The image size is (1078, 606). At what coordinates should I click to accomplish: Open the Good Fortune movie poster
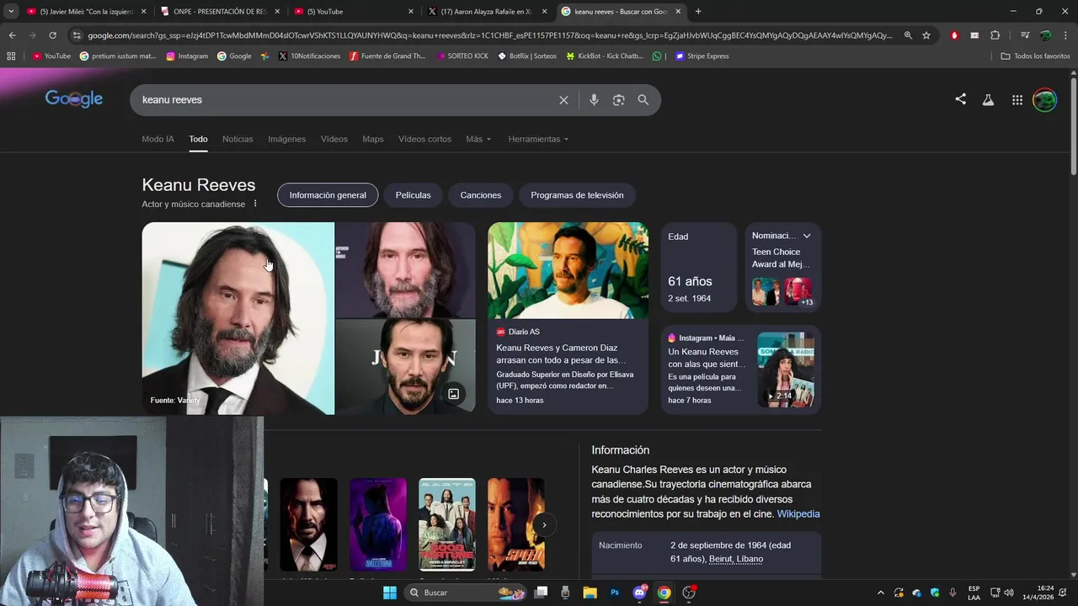(447, 524)
